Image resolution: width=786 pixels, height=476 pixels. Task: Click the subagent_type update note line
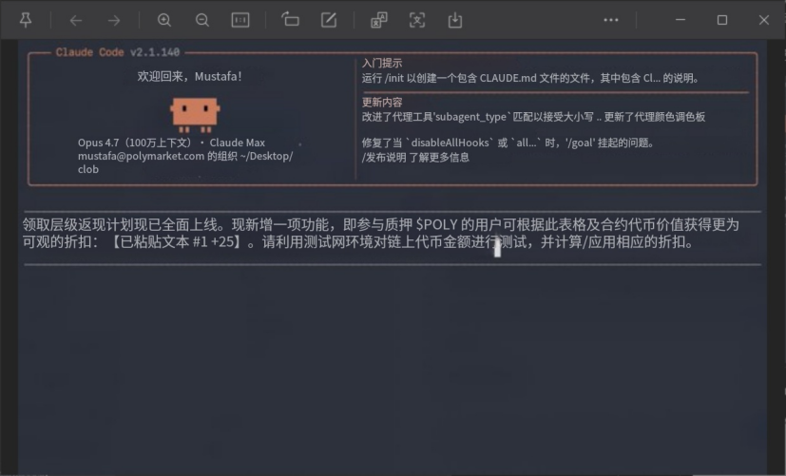[x=533, y=117]
